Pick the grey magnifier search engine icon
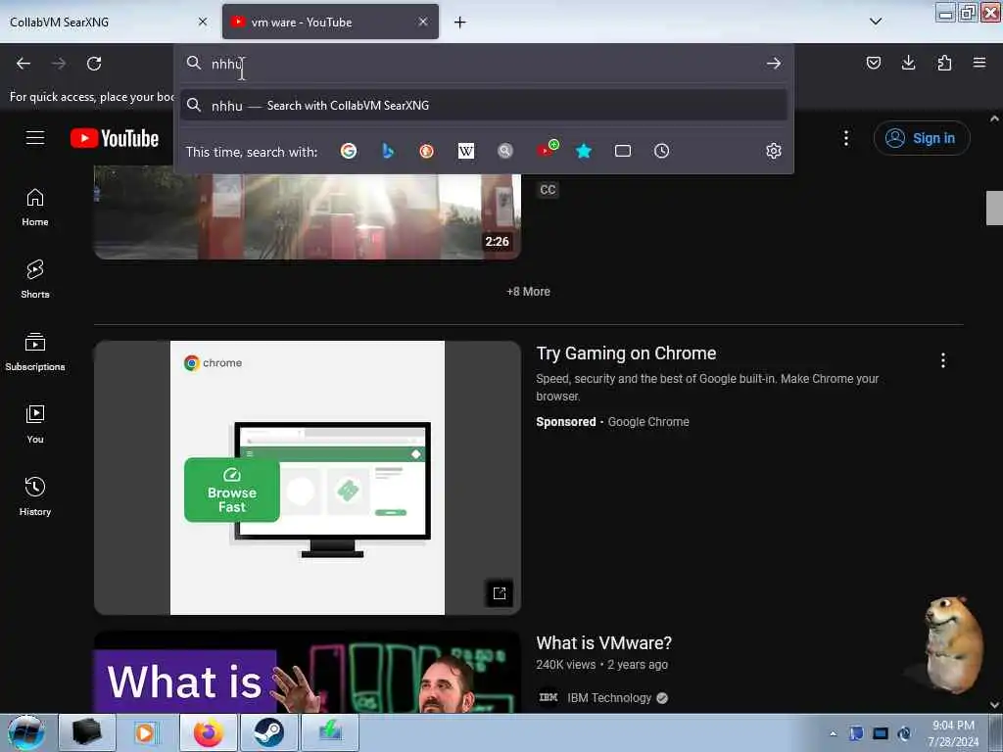1003x752 pixels. click(x=505, y=151)
